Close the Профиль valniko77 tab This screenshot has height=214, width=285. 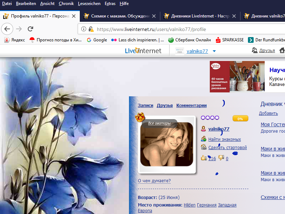coord(74,16)
